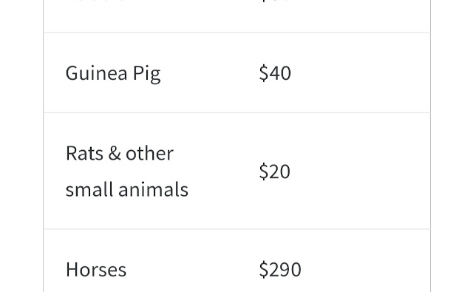
Task: Select the $290 price value
Action: (x=280, y=269)
